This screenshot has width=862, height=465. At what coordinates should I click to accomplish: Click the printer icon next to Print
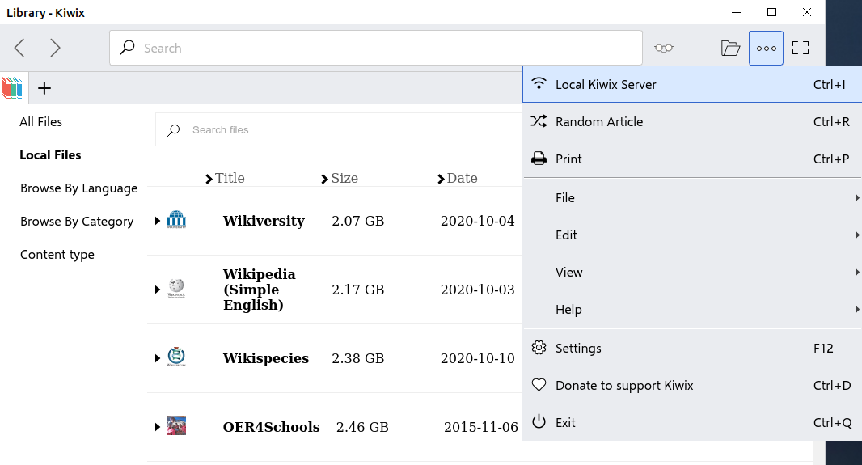tap(539, 159)
